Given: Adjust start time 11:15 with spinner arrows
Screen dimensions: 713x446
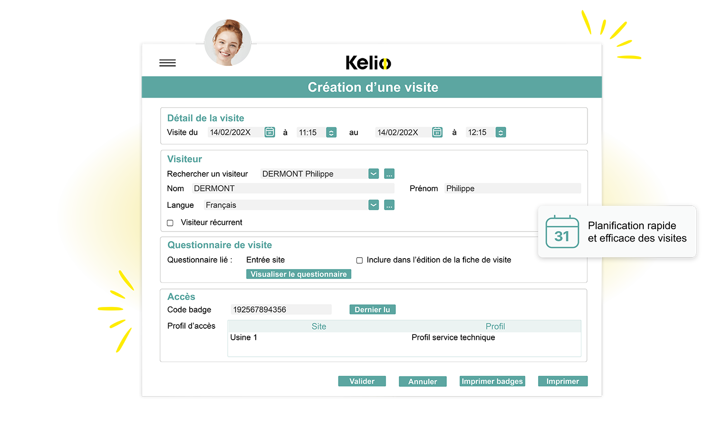Looking at the screenshot, I should [331, 132].
